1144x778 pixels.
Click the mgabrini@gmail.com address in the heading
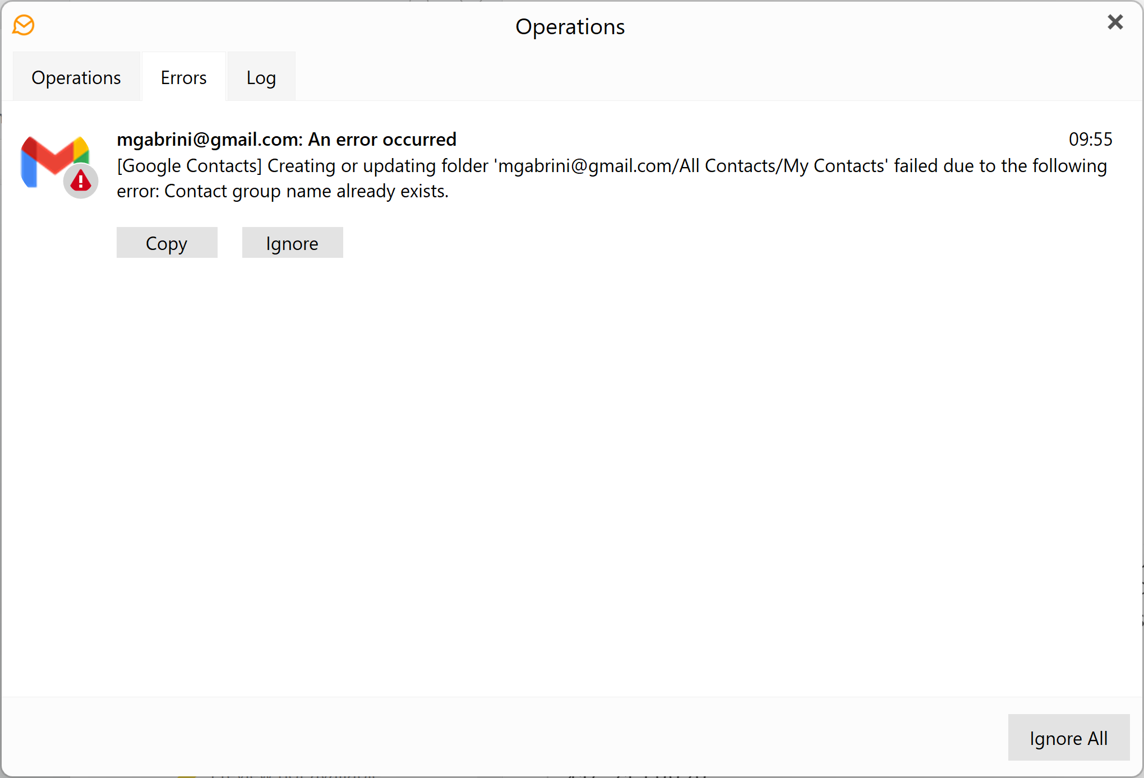click(206, 139)
